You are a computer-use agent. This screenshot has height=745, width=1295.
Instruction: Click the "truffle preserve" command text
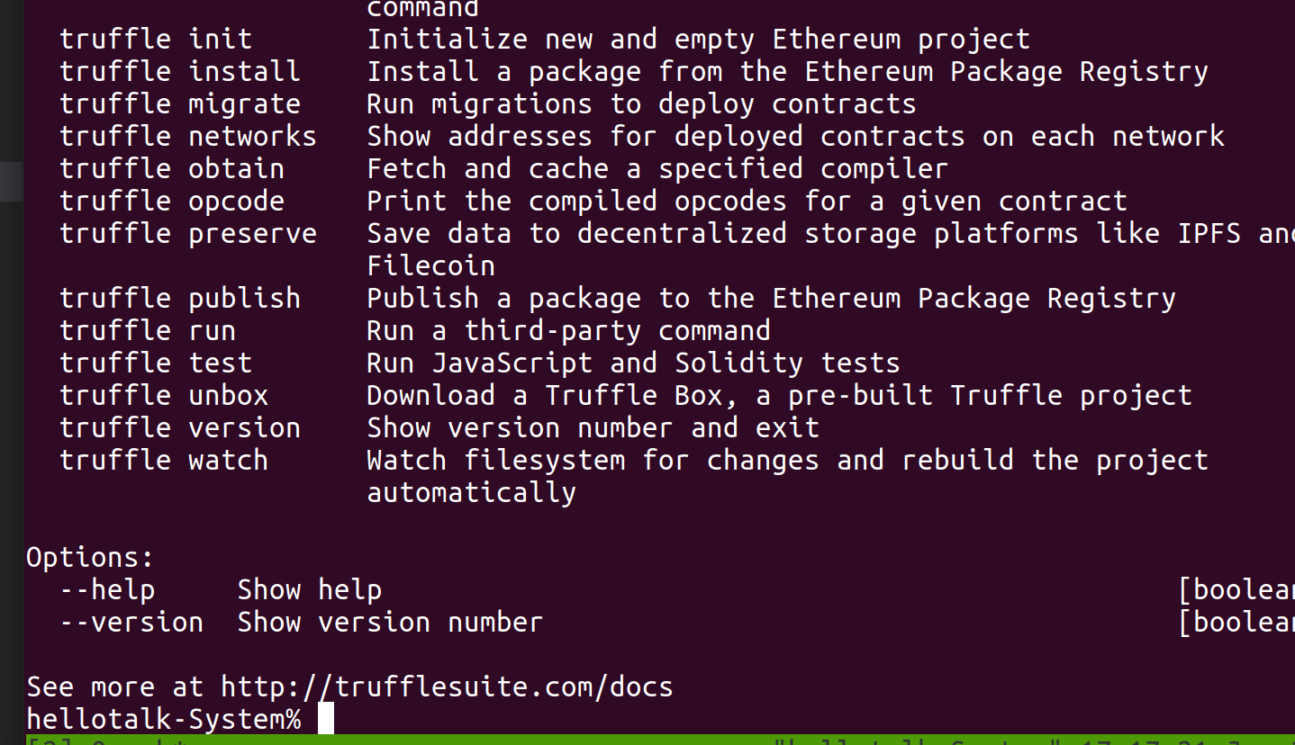[x=188, y=234]
